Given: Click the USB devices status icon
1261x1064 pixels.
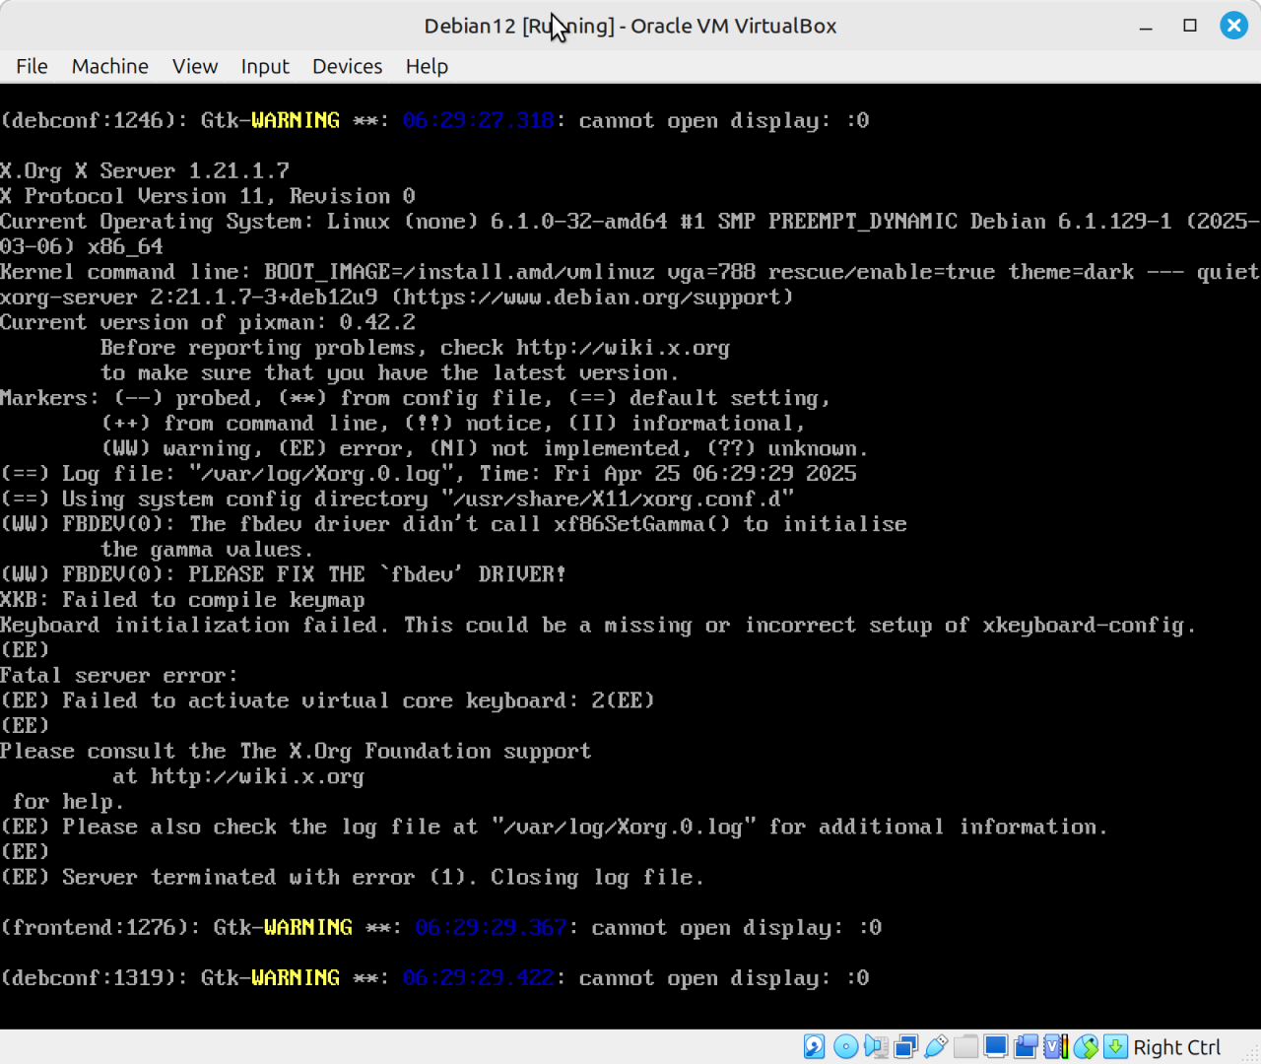Looking at the screenshot, I should (936, 1046).
